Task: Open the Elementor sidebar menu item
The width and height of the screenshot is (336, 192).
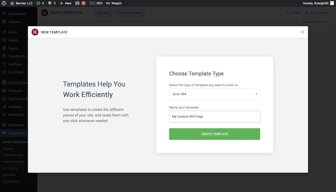Action: (x=16, y=125)
